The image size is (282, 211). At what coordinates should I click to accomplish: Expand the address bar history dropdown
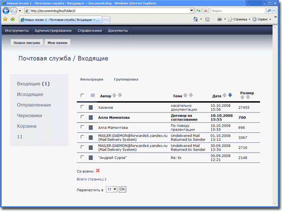coord(192,11)
